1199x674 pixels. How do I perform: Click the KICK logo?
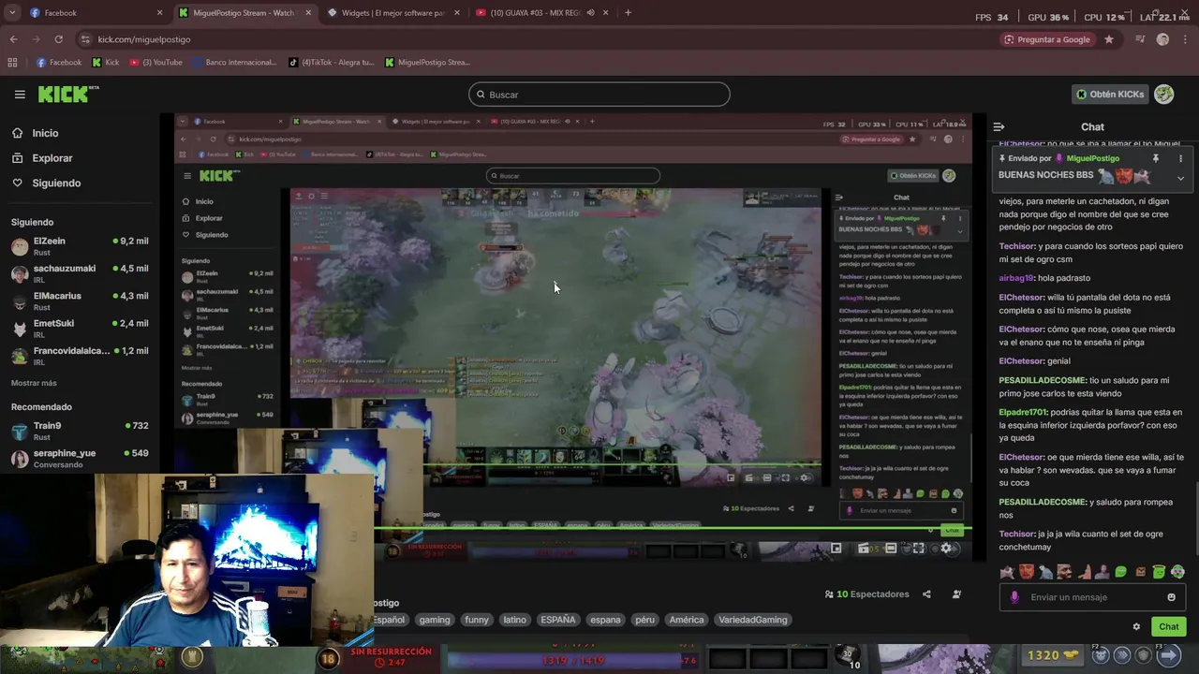click(x=67, y=94)
